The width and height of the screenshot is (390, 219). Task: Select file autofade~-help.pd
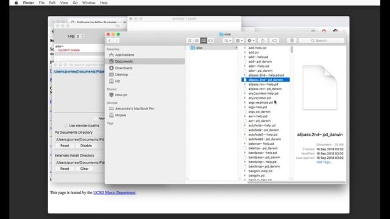click(262, 125)
